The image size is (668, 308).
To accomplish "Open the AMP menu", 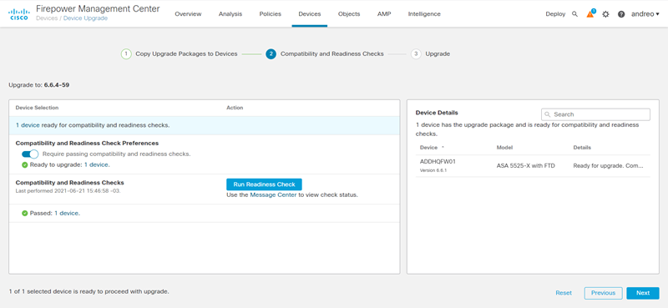I will pos(384,14).
